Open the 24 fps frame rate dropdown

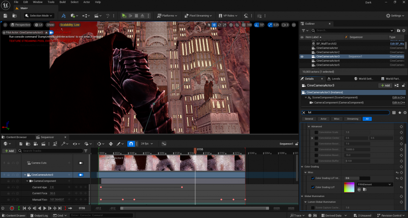[x=147, y=144]
